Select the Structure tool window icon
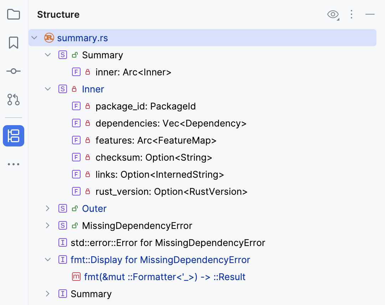This screenshot has height=305, width=385. click(x=13, y=136)
